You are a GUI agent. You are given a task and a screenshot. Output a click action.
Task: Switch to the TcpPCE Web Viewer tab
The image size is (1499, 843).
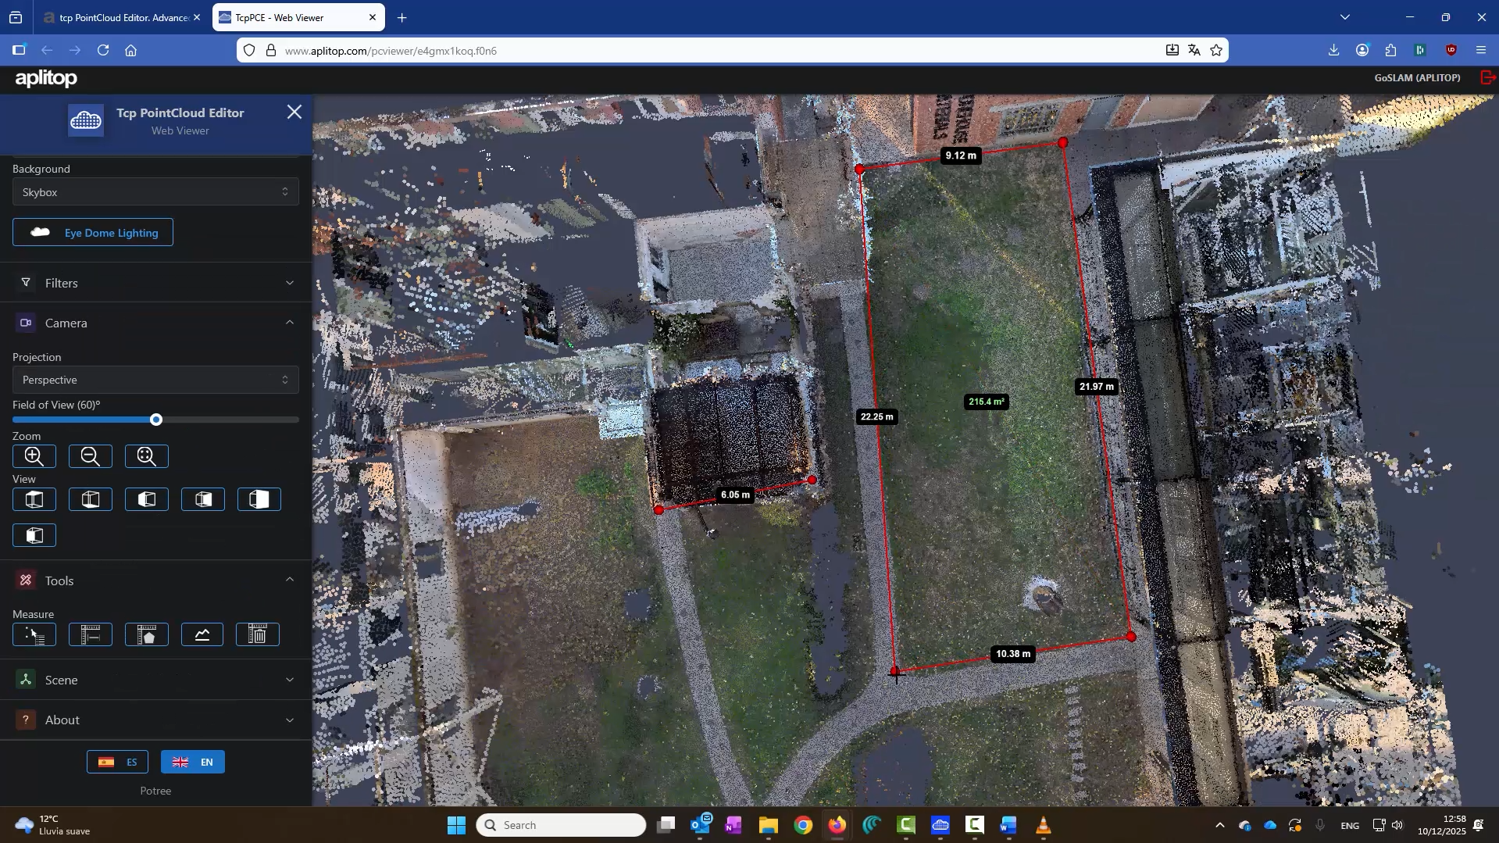[x=289, y=17]
